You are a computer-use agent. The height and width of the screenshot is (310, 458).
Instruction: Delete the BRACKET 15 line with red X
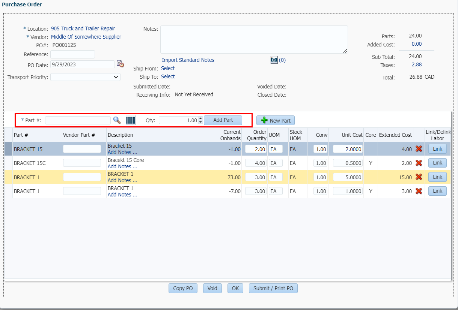coord(419,149)
